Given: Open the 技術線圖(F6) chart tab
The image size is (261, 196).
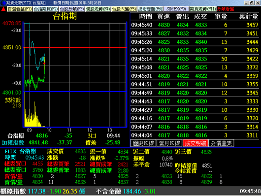Looking at the screenshot, I should point(150,9).
